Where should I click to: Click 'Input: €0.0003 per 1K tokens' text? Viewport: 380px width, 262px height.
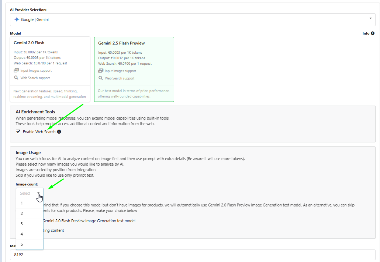coord(120,53)
